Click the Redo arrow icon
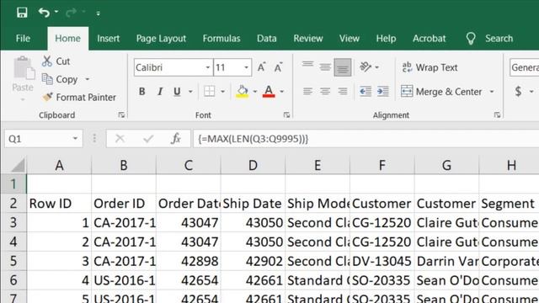Viewport: 539px width, 303px height. click(x=71, y=13)
